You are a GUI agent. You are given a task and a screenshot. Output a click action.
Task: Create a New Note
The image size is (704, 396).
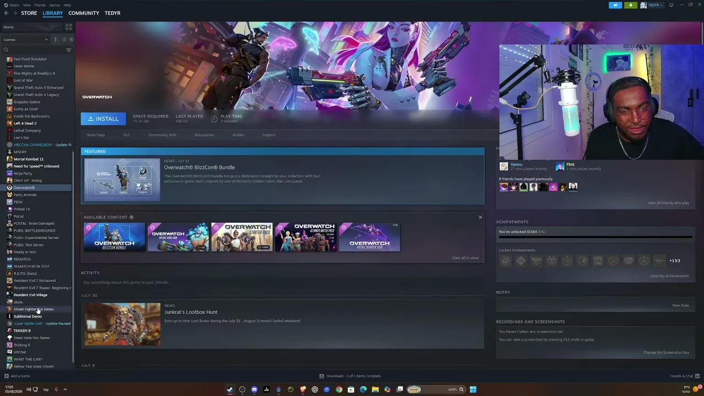click(x=680, y=305)
